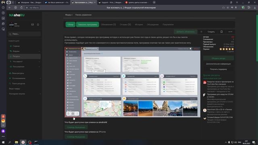Expand the Последние покупки sidebar section

click(x=40, y=94)
